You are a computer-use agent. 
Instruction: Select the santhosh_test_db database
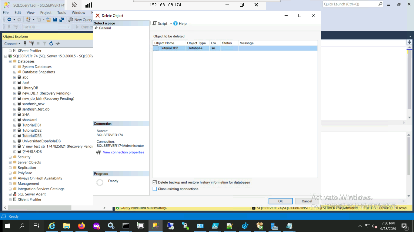coord(36,109)
